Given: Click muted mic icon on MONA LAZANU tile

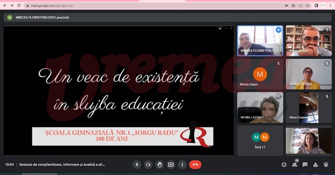Looking at the screenshot, I should [278, 96].
